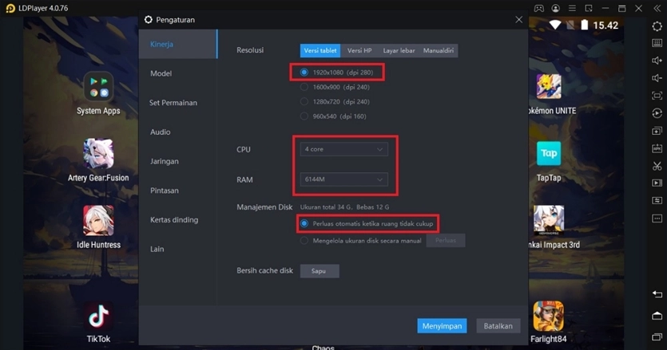Switch to Versi HP resolution tab
Screen dimensions: 667x350
click(359, 50)
